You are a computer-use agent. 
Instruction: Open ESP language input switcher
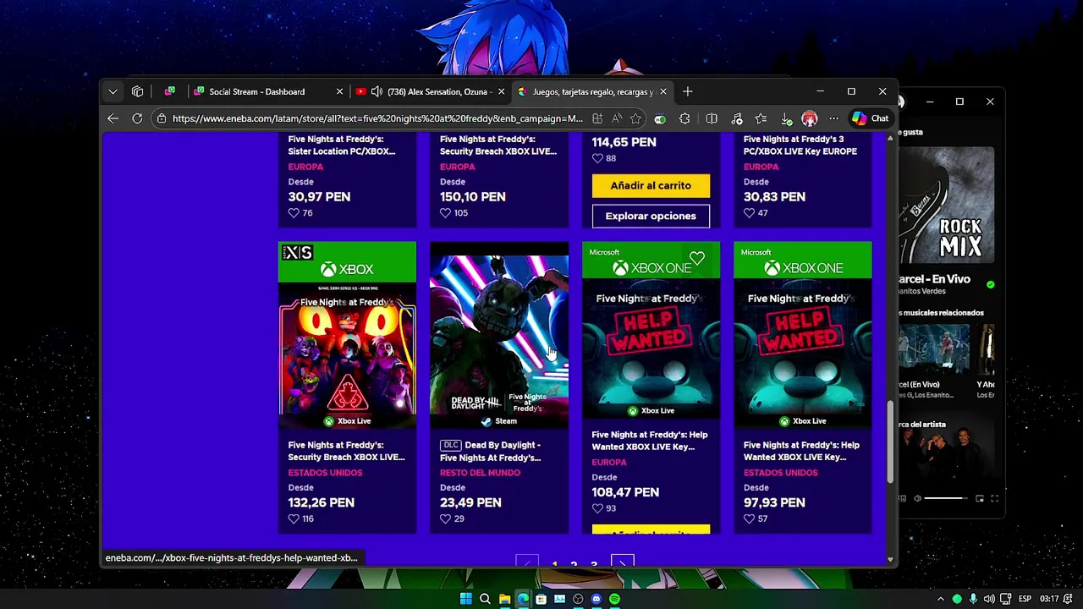pos(1025,599)
